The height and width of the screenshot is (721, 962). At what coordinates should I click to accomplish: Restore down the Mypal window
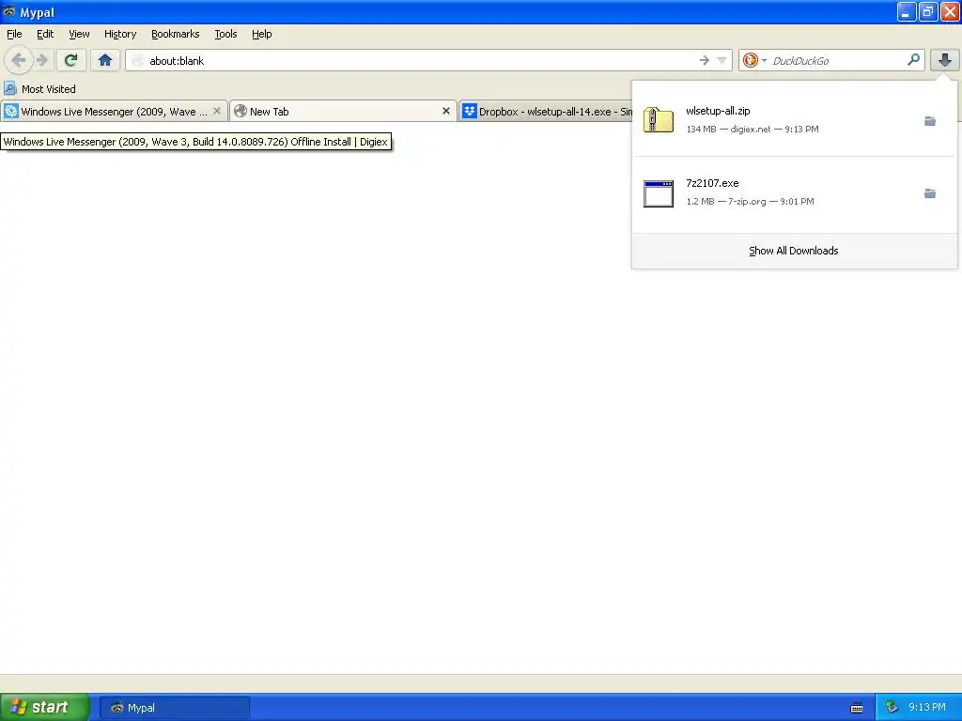928,11
